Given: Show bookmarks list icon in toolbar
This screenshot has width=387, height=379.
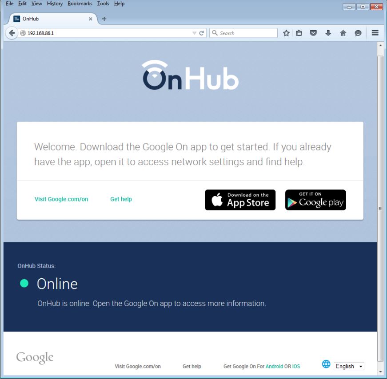Looking at the screenshot, I should click(x=299, y=33).
